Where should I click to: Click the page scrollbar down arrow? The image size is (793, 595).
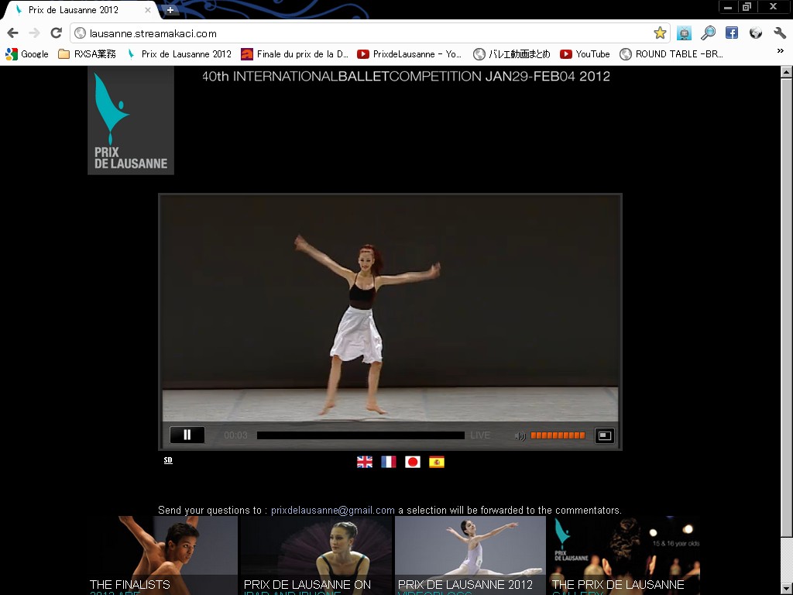tap(787, 590)
